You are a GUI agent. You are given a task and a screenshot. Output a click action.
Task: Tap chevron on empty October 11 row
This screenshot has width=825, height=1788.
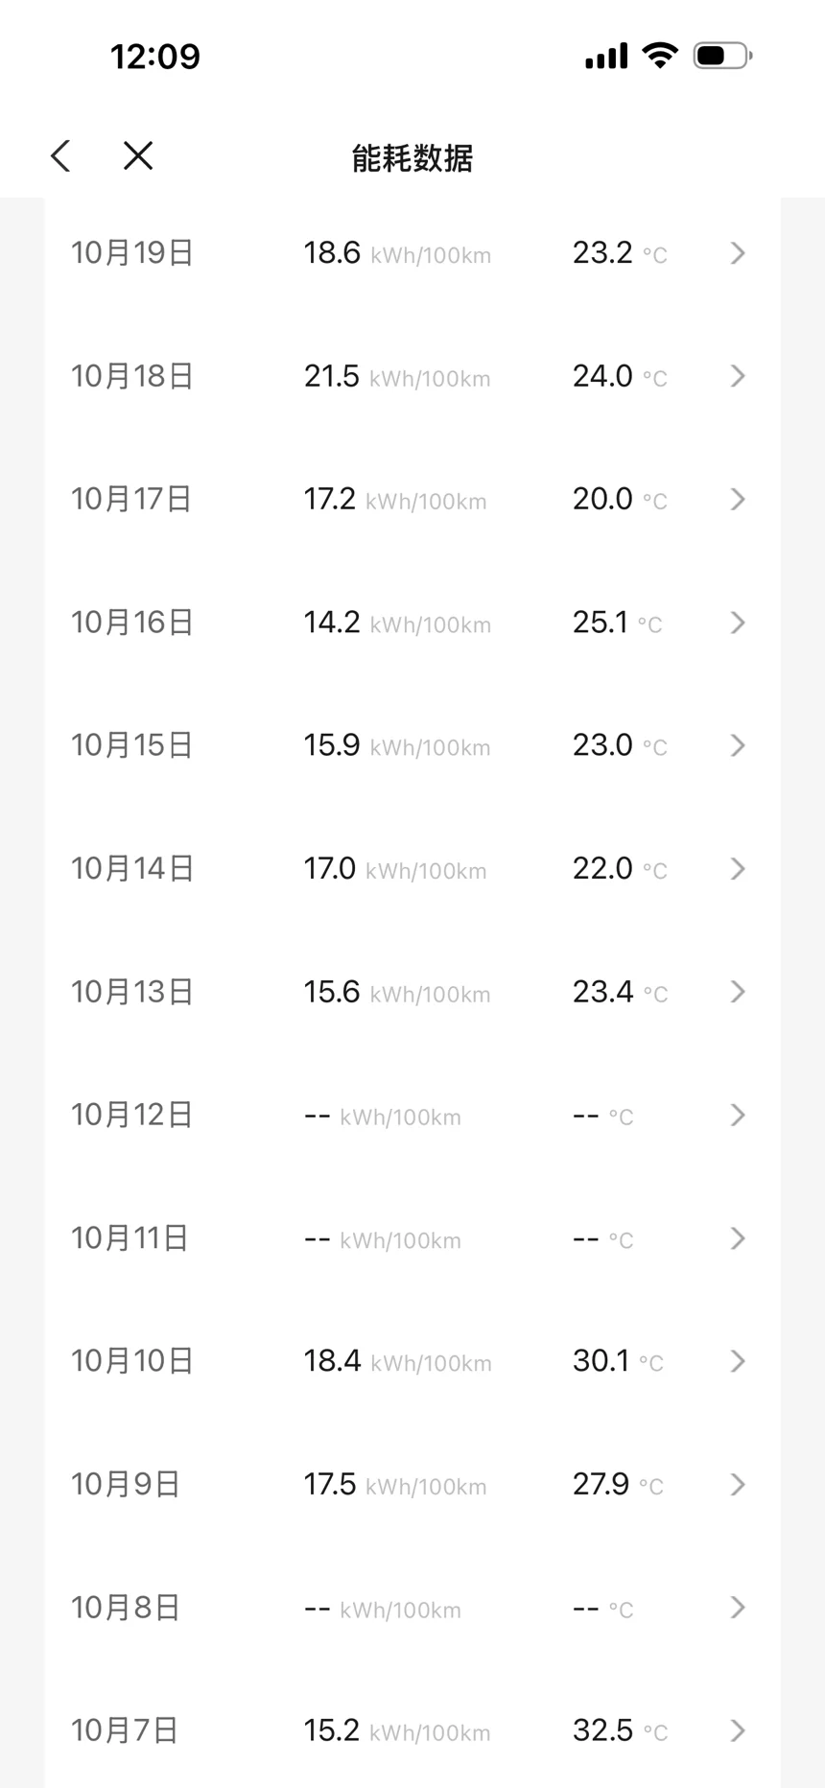[737, 1237]
